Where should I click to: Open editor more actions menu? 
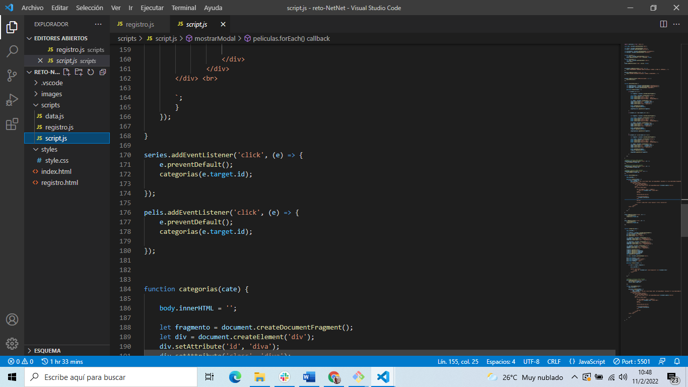(676, 24)
